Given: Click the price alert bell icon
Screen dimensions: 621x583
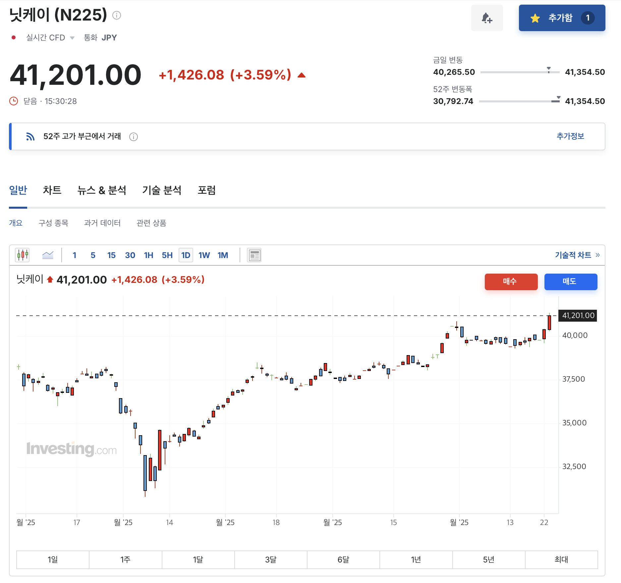Looking at the screenshot, I should [487, 18].
